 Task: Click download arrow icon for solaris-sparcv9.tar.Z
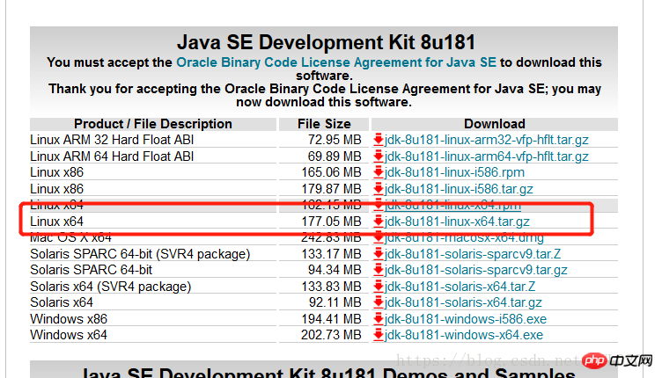pyautogui.click(x=379, y=254)
